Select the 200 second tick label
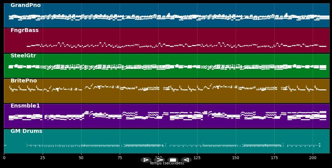This screenshot has height=168, width=332. click(x=313, y=158)
